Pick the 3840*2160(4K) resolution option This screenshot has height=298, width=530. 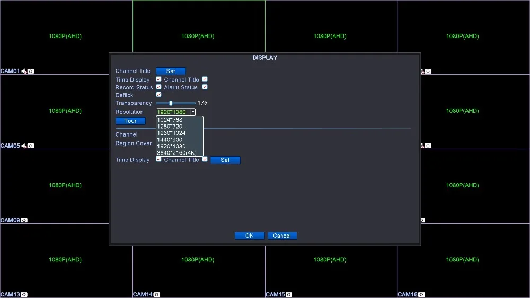180,153
